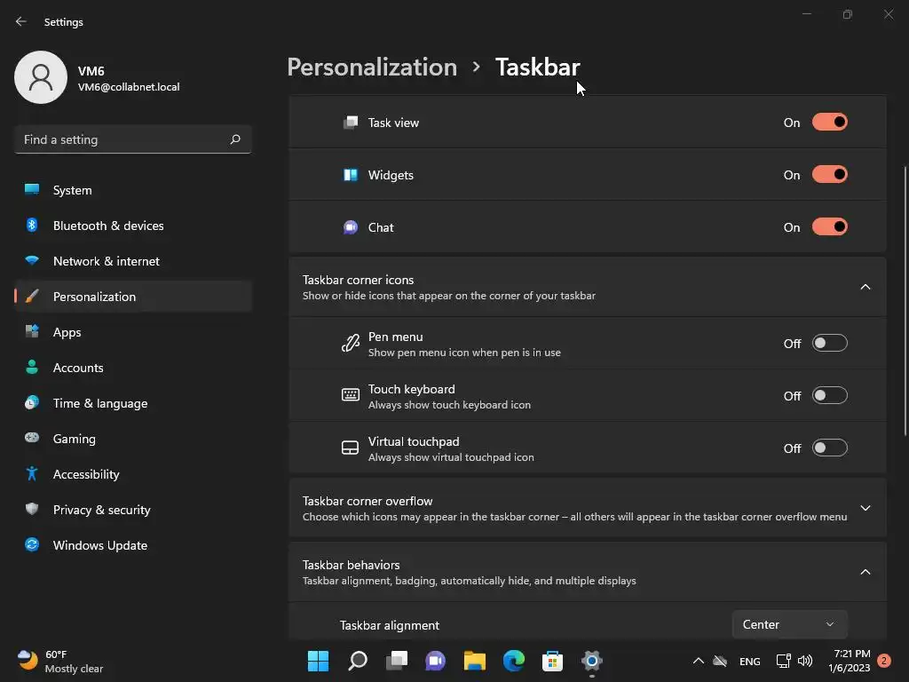
Task: Disable the Widgets toggle switch
Action: (x=830, y=175)
